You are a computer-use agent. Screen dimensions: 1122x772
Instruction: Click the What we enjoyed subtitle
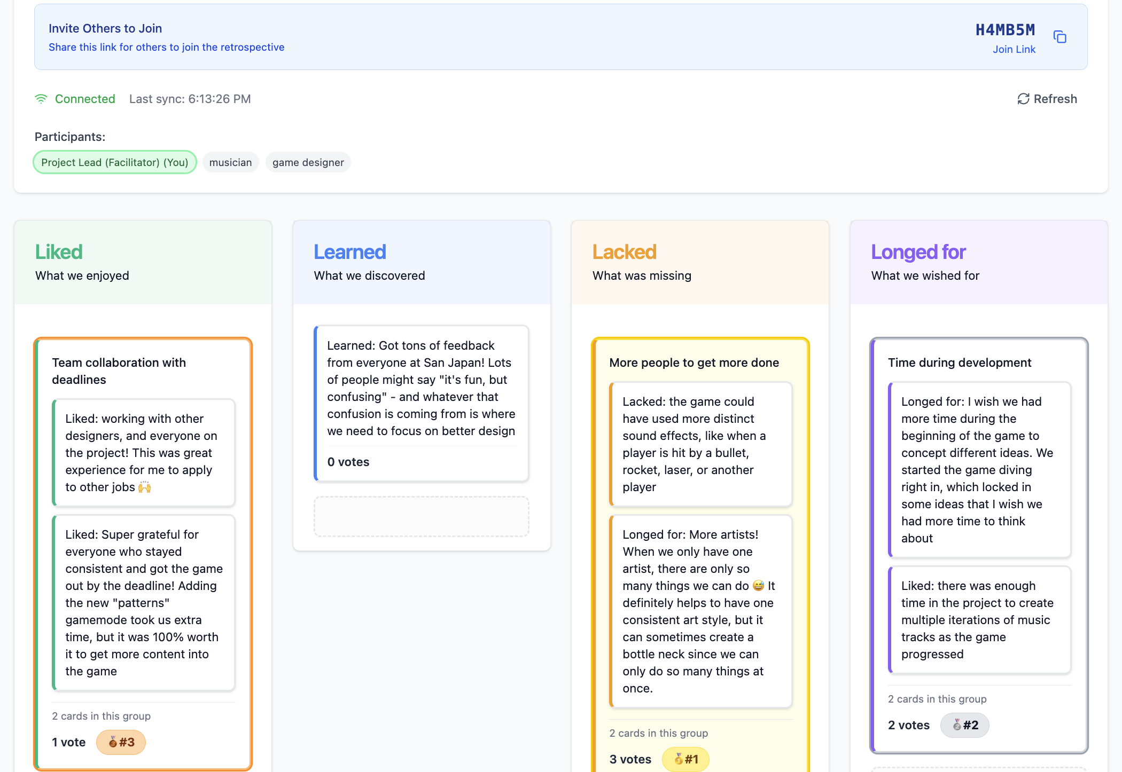82,275
